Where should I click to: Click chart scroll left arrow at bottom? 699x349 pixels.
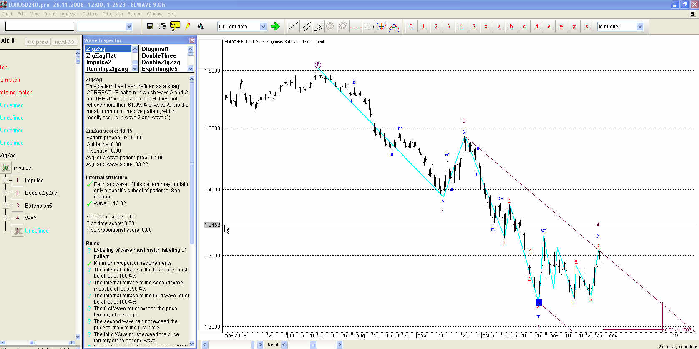[205, 345]
